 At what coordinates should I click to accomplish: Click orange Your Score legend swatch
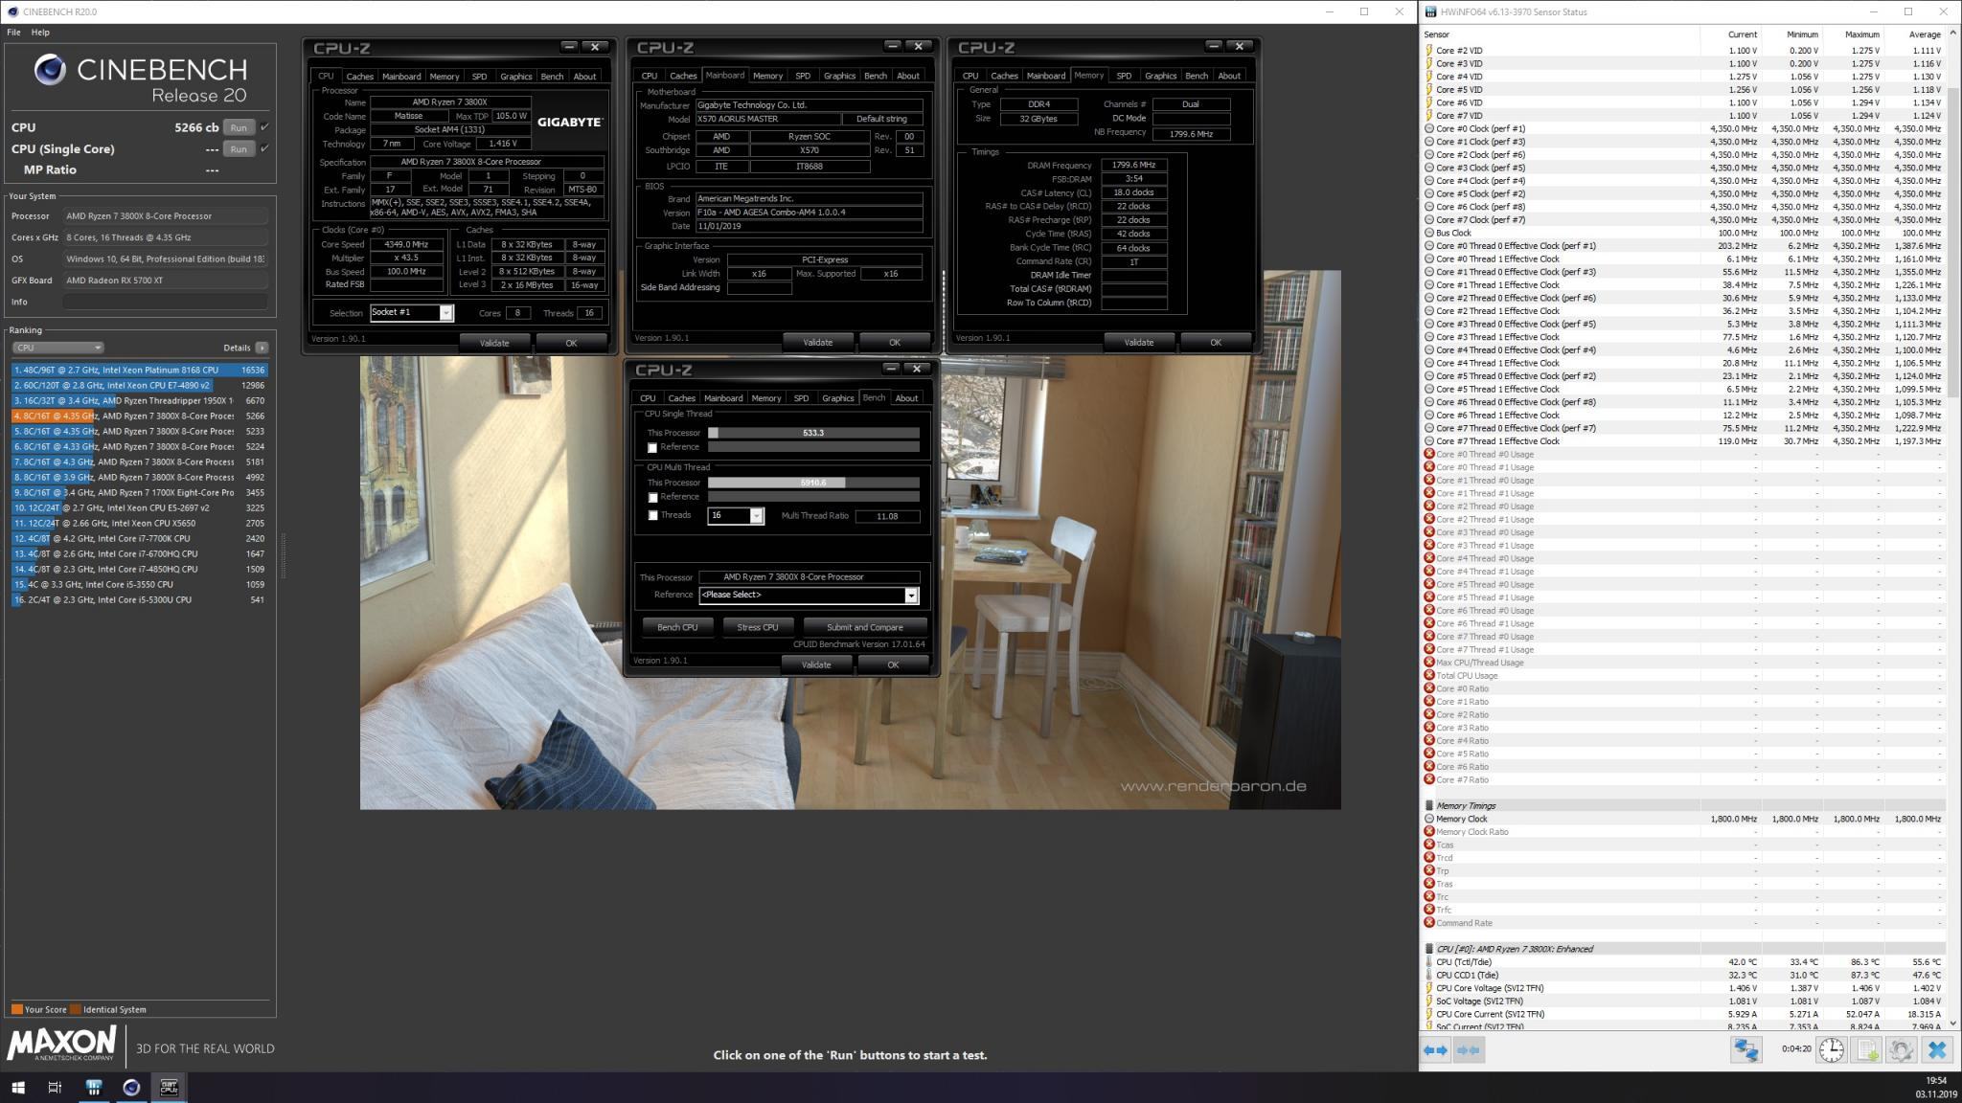click(x=16, y=1009)
